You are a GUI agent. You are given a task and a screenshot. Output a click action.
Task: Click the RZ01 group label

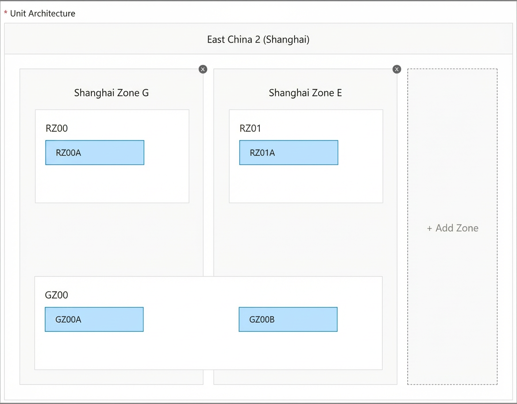tap(250, 128)
